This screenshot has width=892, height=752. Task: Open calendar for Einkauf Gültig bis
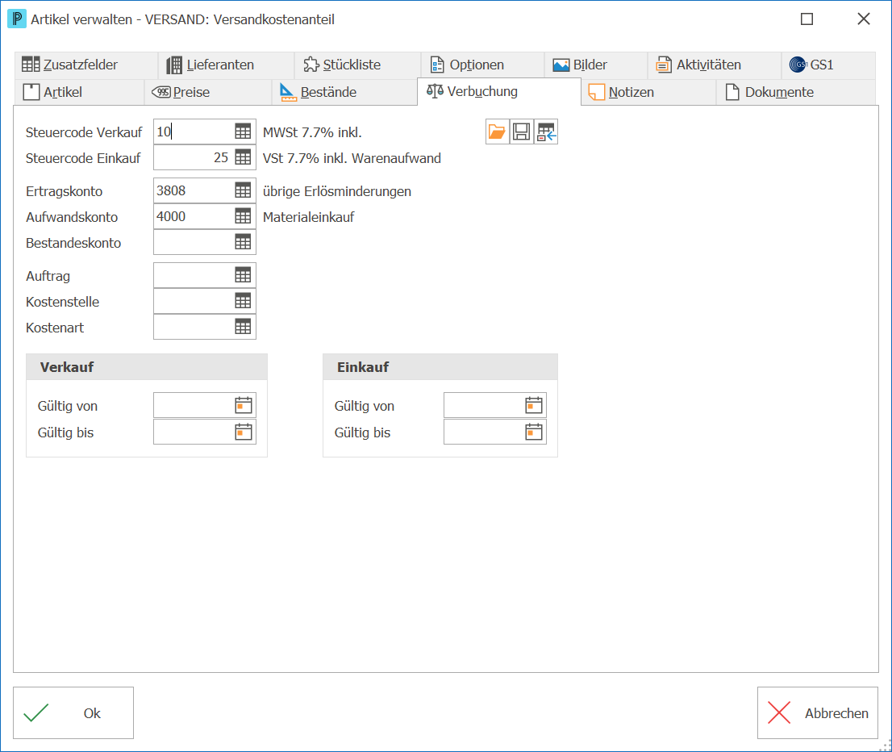[534, 432]
